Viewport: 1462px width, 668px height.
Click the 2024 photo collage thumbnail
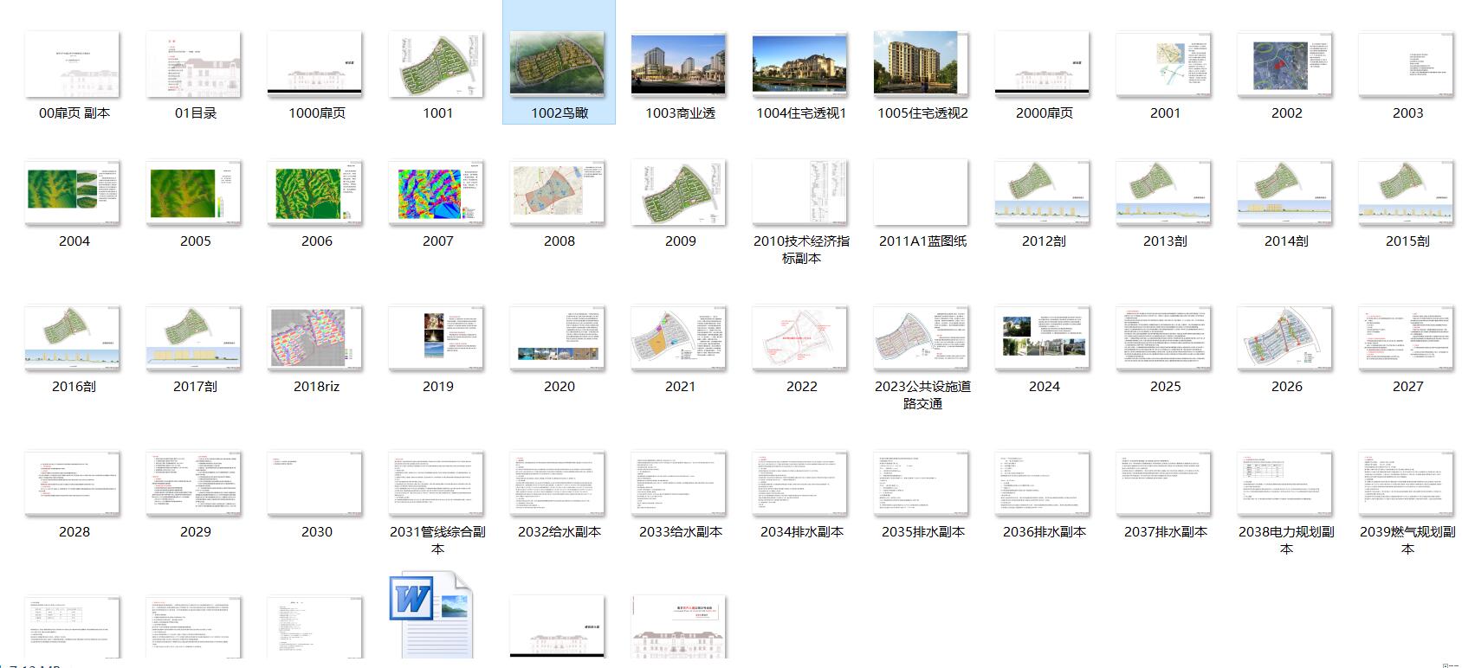click(x=1044, y=338)
